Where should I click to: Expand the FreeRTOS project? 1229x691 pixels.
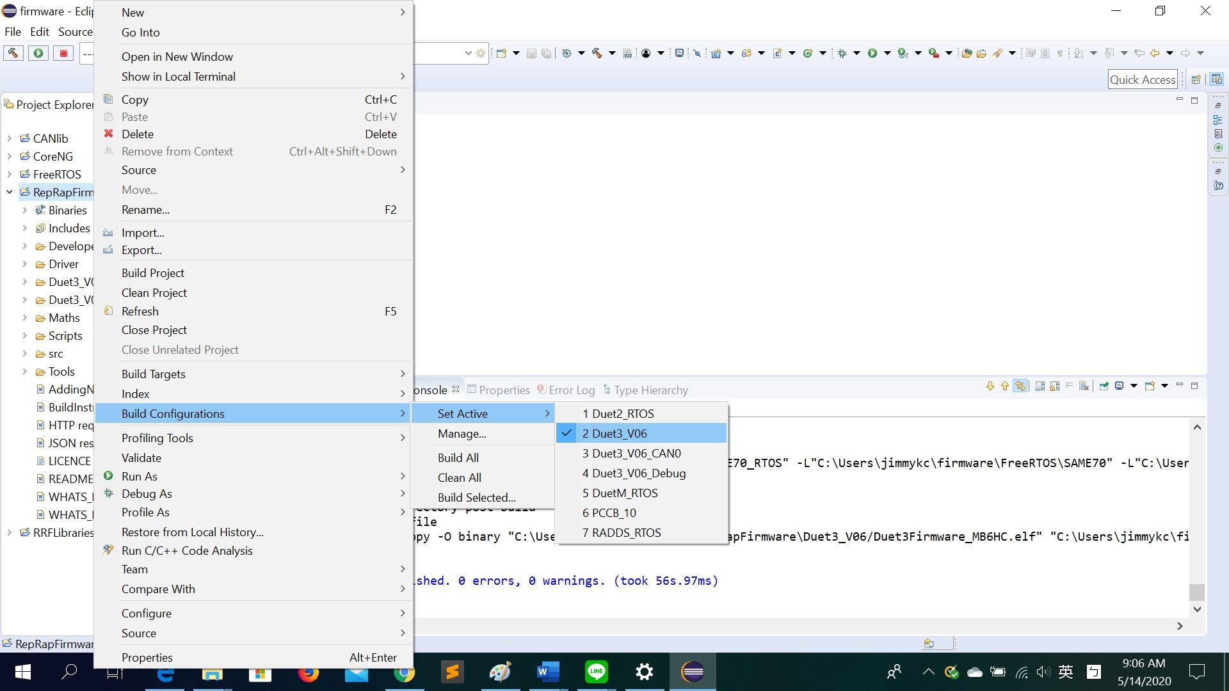10,174
